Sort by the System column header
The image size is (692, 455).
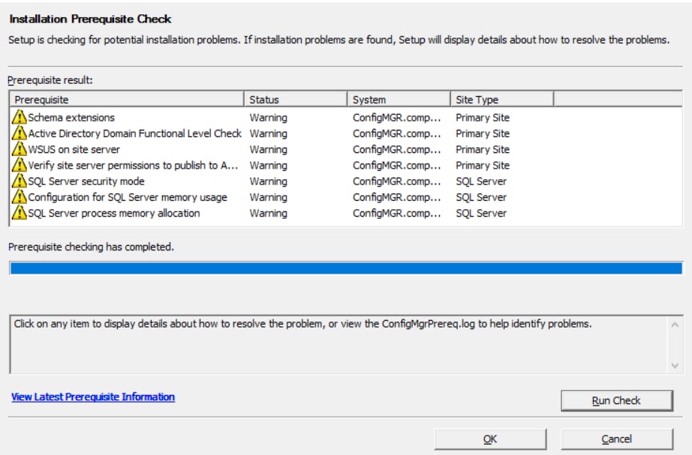(x=399, y=100)
